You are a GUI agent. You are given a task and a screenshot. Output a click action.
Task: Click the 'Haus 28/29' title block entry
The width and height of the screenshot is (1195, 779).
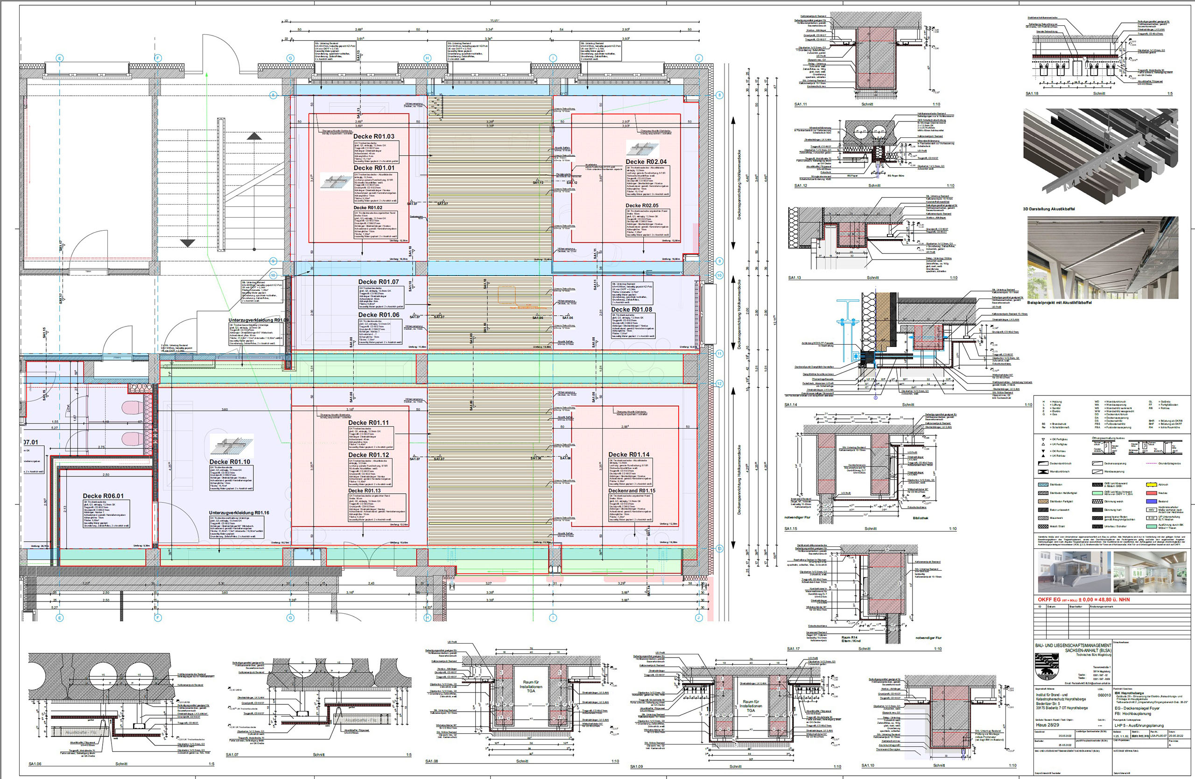1048,725
